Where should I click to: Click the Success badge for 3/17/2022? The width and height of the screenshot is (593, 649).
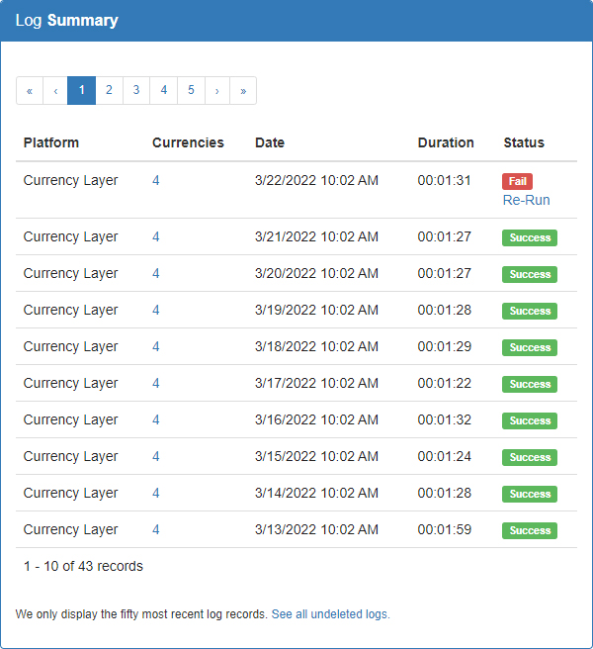[x=530, y=385]
